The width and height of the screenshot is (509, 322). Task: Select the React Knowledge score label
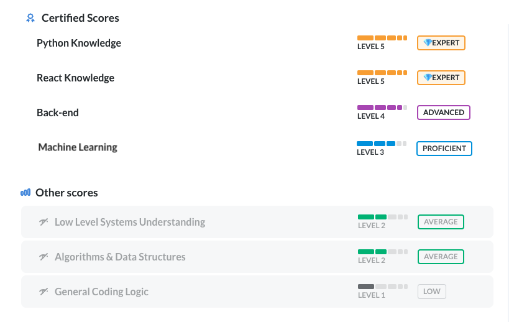[x=75, y=78]
